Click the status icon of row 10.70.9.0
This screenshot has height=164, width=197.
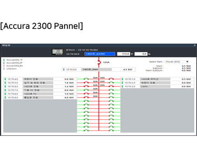(x=5, y=98)
